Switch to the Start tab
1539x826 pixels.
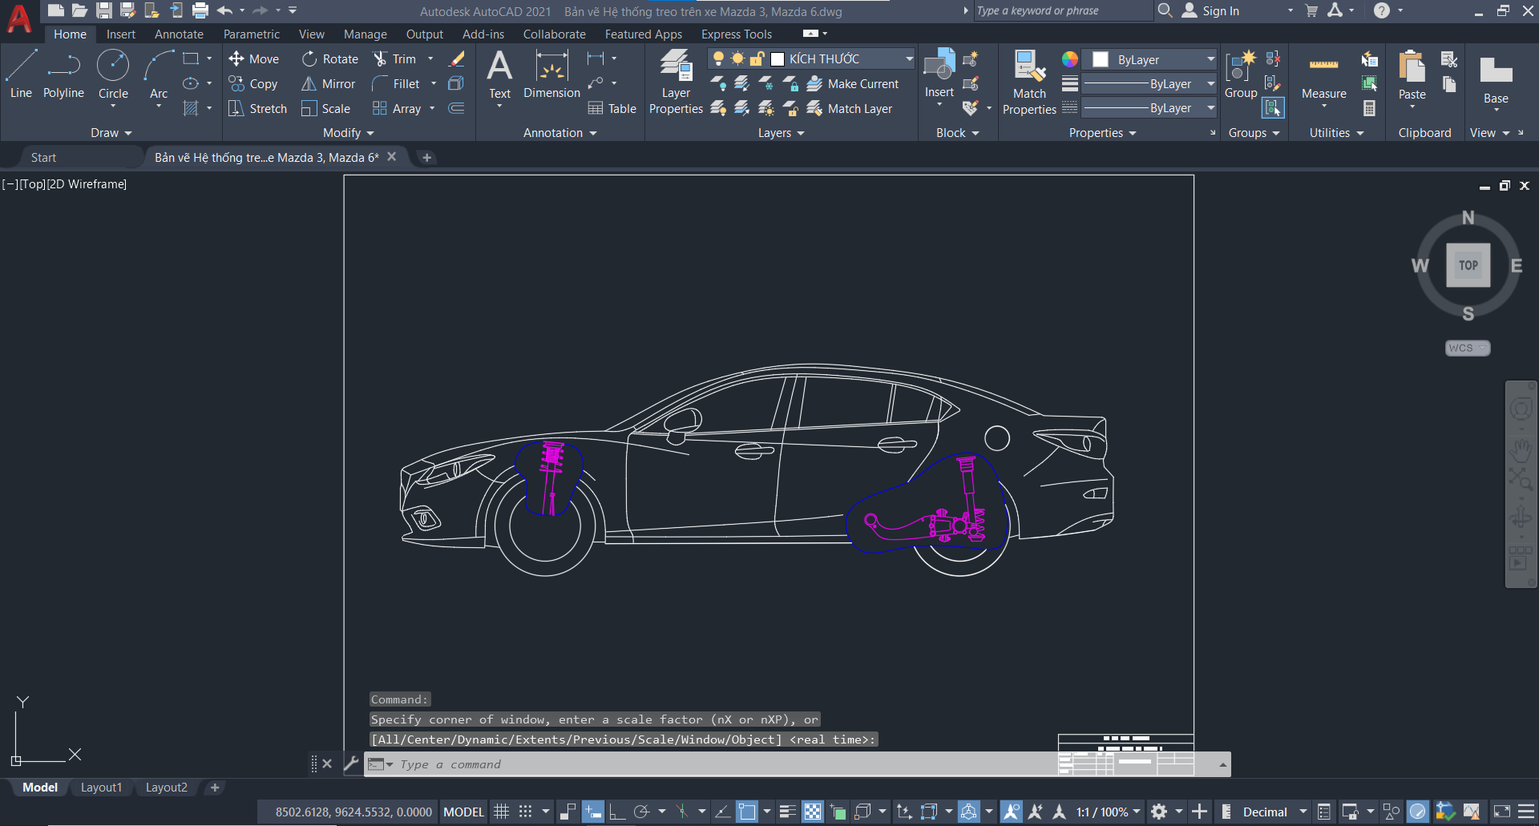coord(43,158)
